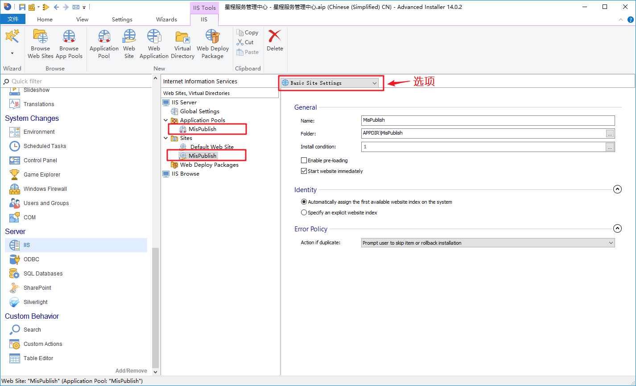This screenshot has width=636, height=386.
Task: Open the 文件 menu
Action: [13, 19]
